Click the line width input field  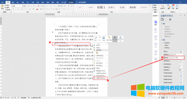pyautogui.click(x=178, y=57)
